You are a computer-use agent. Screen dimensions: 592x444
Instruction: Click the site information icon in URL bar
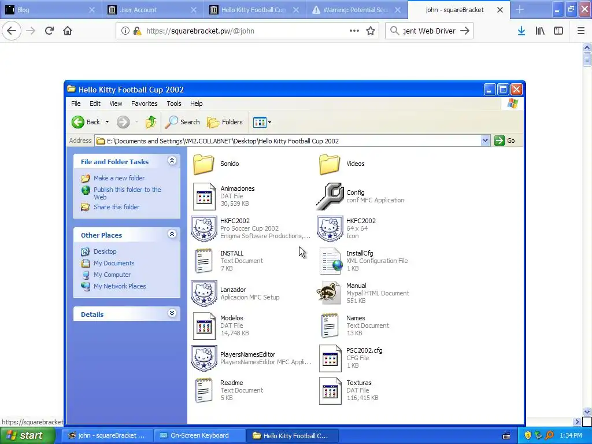125,31
